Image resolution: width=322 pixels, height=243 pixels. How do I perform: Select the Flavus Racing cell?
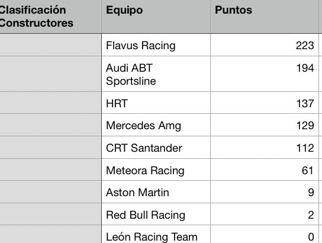[x=156, y=45]
